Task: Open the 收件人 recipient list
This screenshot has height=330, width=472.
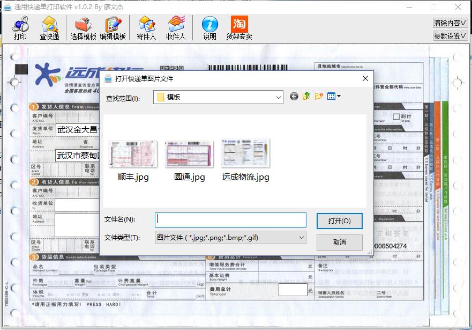Action: coord(176,28)
